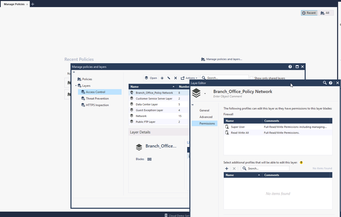
Task: Click the Blades grid icon
Action: 149,159
